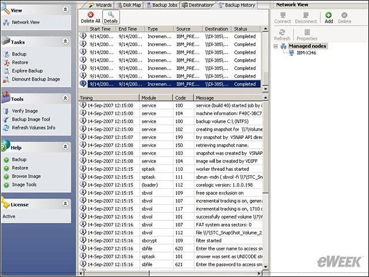Select log row 'backup volume C:\ (NTFS)'
The height and width of the screenshot is (277, 369).
(171, 121)
